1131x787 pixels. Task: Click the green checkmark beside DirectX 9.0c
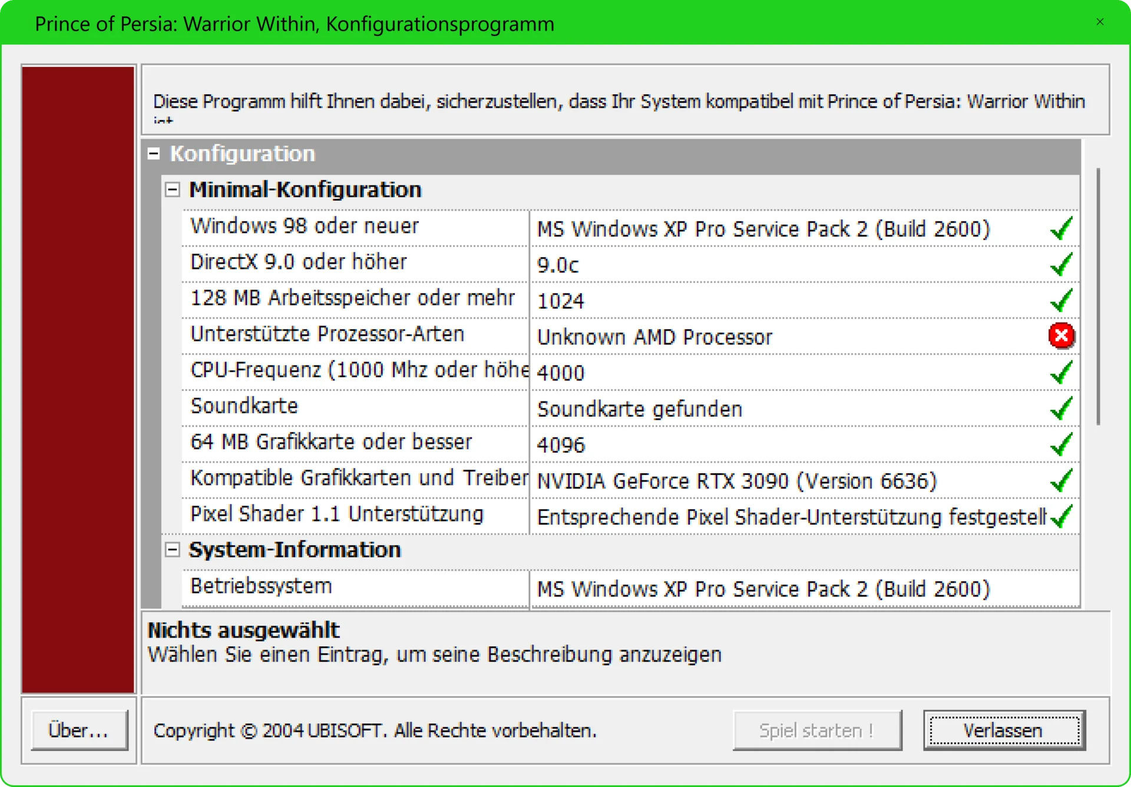1061,264
